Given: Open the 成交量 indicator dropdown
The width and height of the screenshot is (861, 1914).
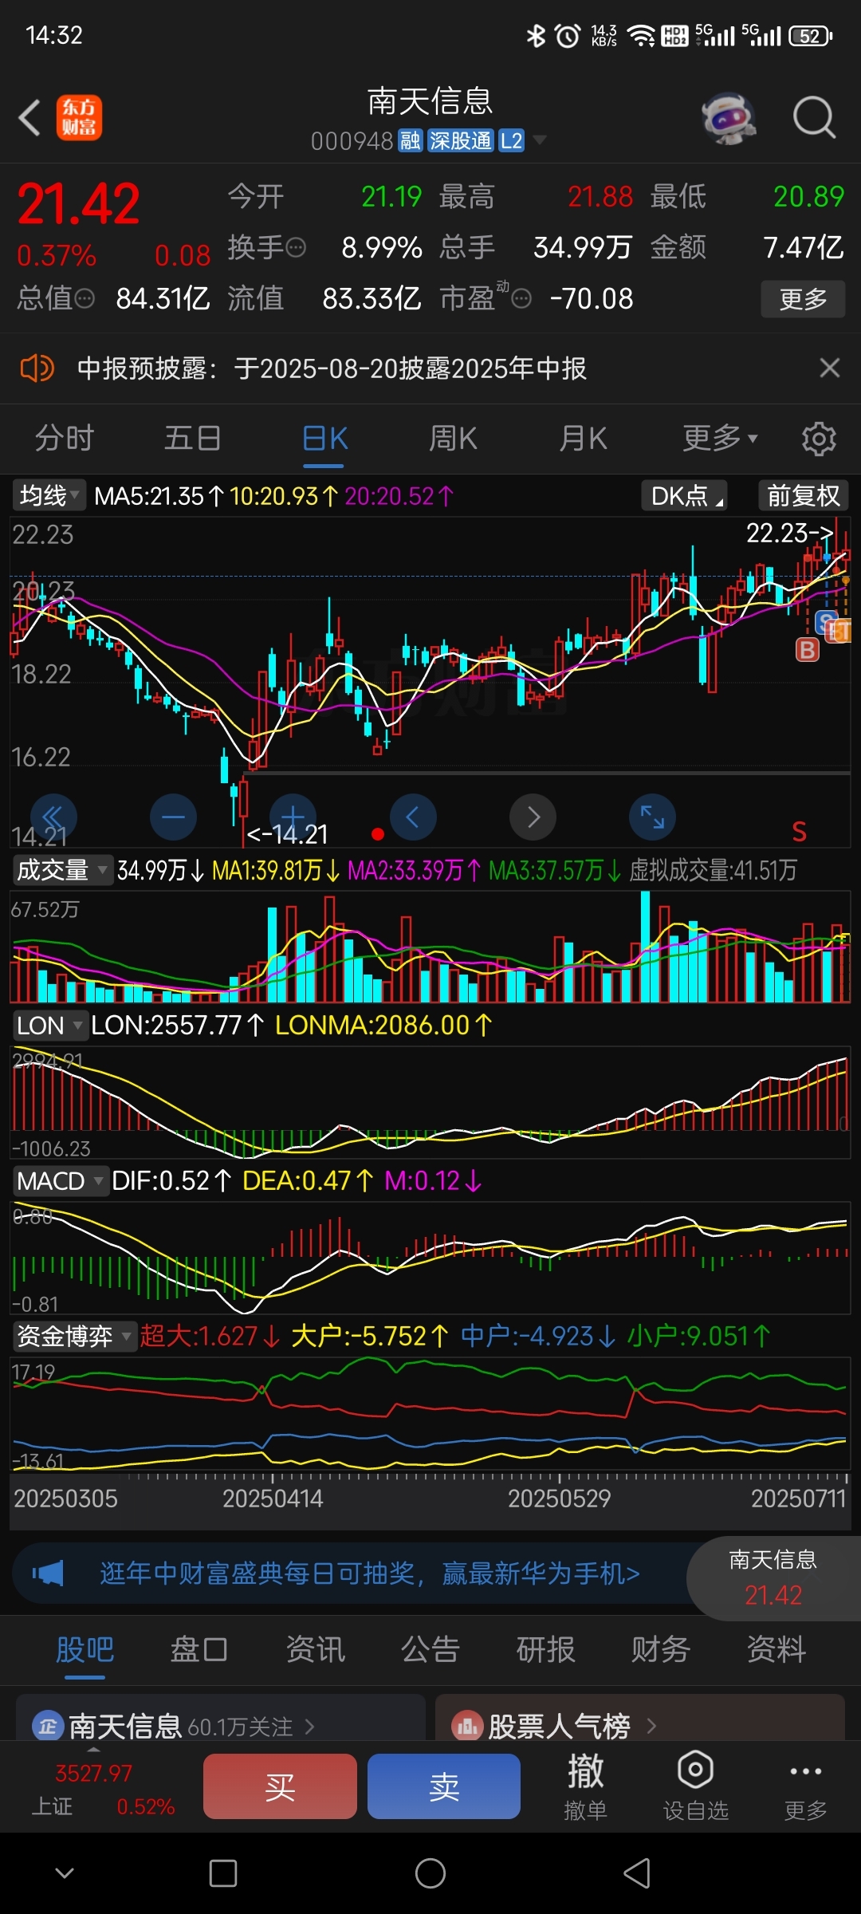Looking at the screenshot, I should 61,870.
